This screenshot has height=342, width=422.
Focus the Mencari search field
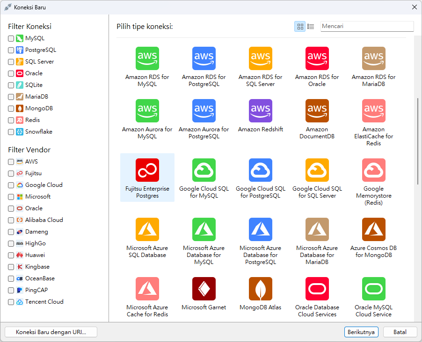(367, 27)
